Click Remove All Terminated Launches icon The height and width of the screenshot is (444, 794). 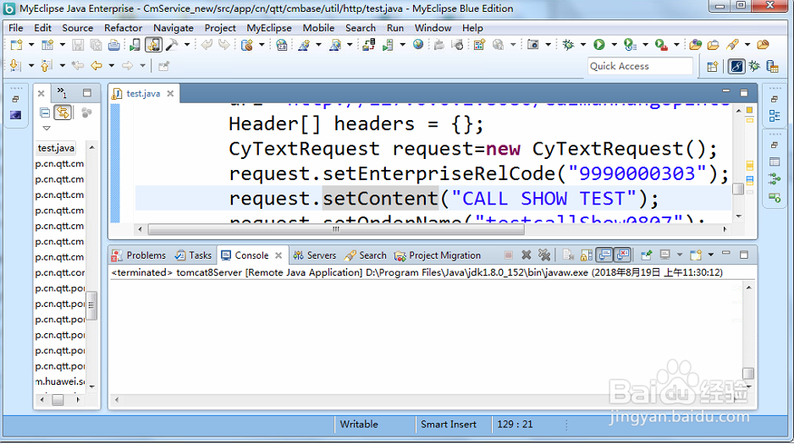point(544,255)
